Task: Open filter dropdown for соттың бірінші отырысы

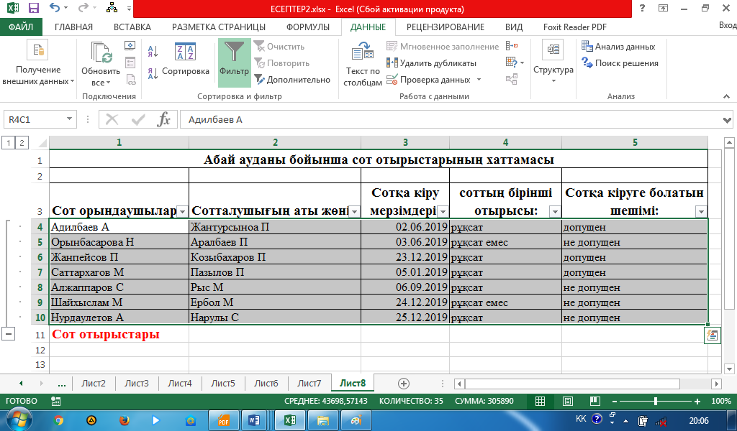Action: (555, 211)
